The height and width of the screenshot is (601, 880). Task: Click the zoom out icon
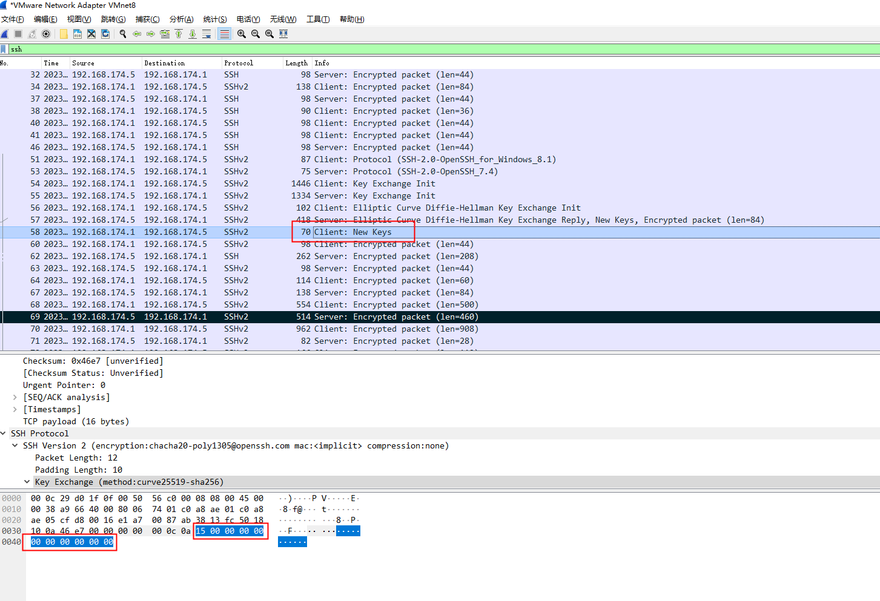tap(256, 34)
